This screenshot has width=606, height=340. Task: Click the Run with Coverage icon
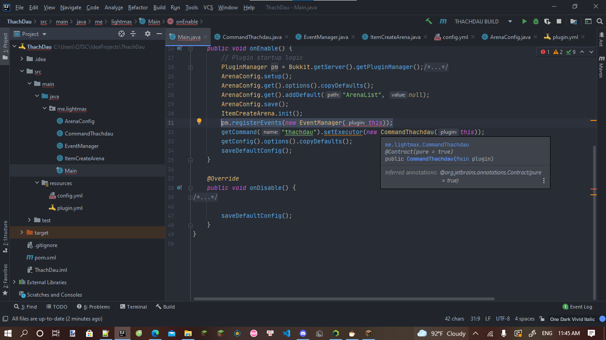point(547,21)
